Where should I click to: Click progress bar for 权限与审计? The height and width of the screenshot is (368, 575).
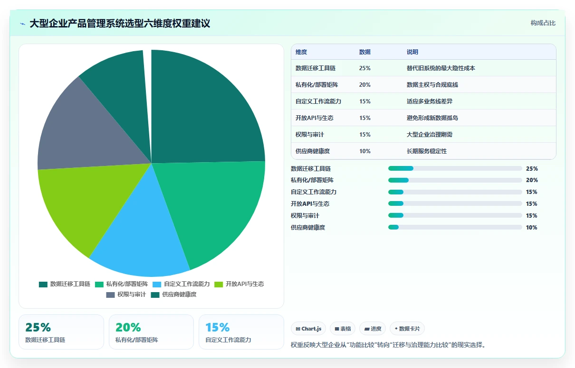pyautogui.click(x=455, y=216)
